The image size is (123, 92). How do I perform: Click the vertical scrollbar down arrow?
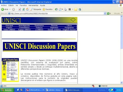[121, 83]
